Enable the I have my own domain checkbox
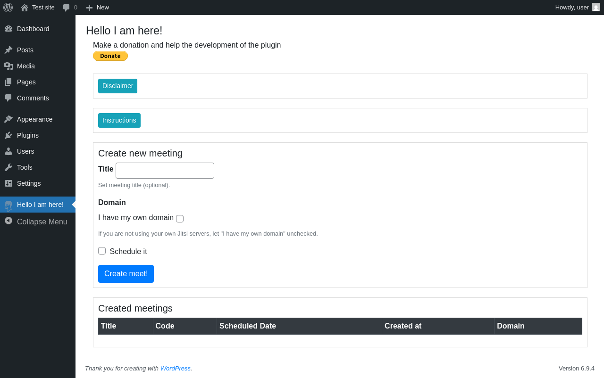 point(180,219)
